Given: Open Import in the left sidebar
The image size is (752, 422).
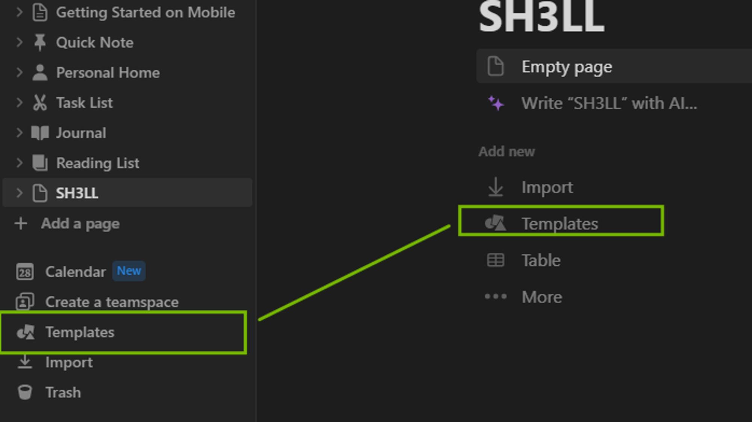Looking at the screenshot, I should coord(55,362).
